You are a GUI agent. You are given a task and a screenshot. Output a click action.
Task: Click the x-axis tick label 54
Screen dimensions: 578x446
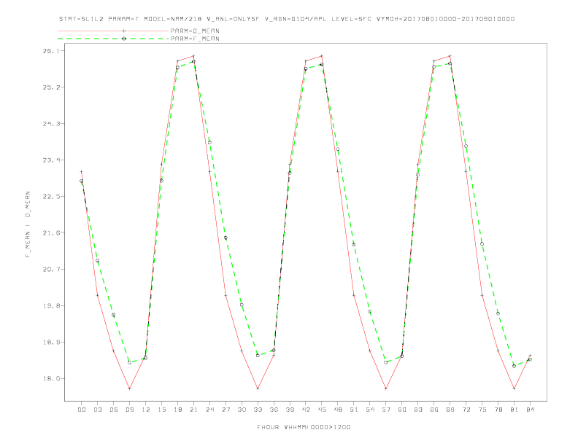tap(370, 410)
